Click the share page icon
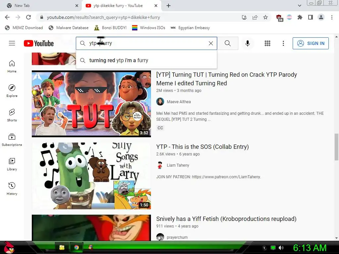Screen dimensions: 339x254 click(255, 17)
